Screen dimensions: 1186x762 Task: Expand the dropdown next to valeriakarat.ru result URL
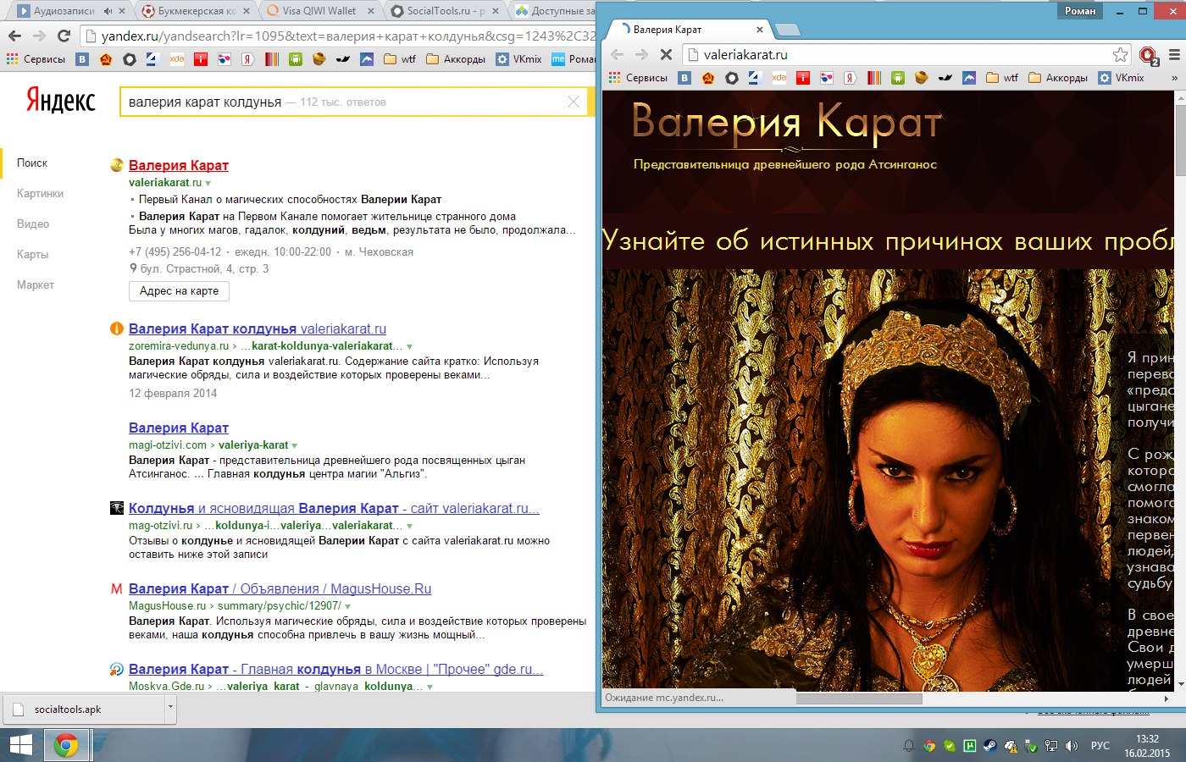(208, 183)
